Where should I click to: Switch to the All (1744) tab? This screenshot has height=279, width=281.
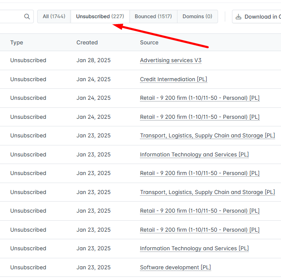click(x=54, y=16)
